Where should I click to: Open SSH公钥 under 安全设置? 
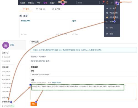6,102
